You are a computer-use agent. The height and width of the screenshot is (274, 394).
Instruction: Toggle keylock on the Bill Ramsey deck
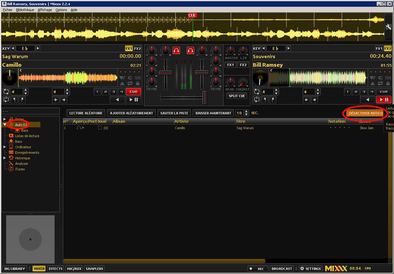(388, 83)
